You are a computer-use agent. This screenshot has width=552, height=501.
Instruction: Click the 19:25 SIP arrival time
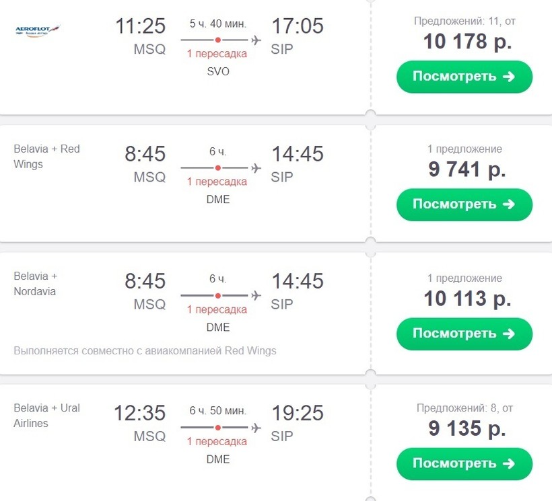[297, 413]
